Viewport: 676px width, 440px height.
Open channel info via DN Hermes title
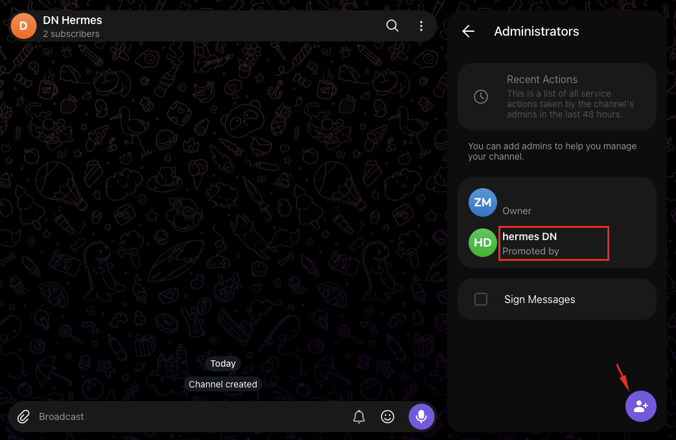(x=73, y=20)
